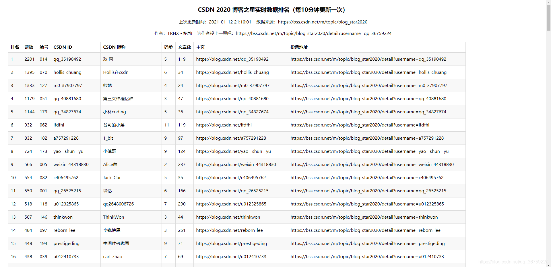Viewport: 551px width, 267px height.
Task: Click the 排名 column header
Action: coord(15,47)
